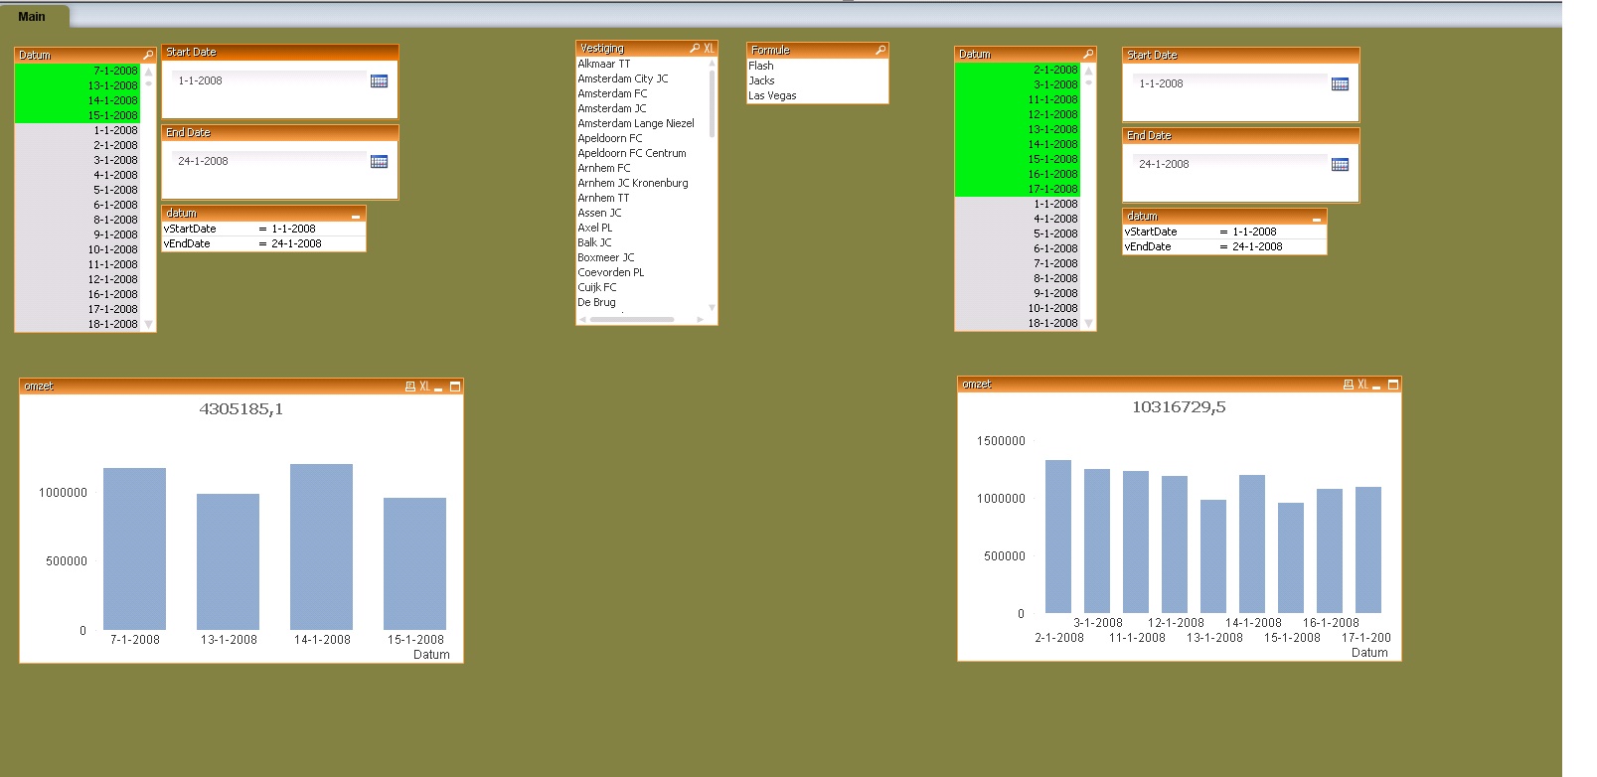Open calendar picker in left End Date box
1597x777 pixels.
coord(379,162)
